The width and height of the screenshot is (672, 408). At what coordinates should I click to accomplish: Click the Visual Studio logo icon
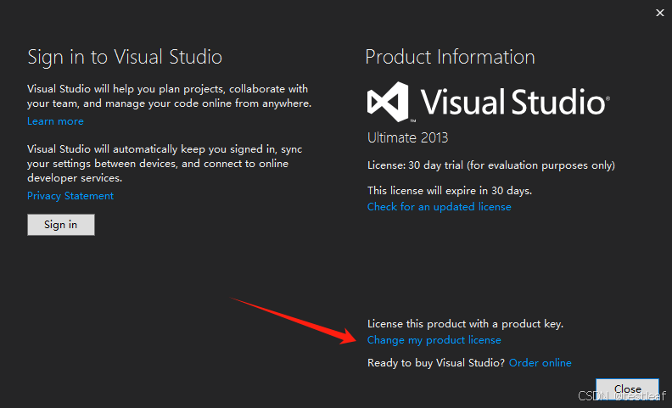click(389, 102)
